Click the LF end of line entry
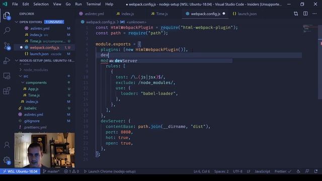Screen dimensions: 322x181 [249, 171]
